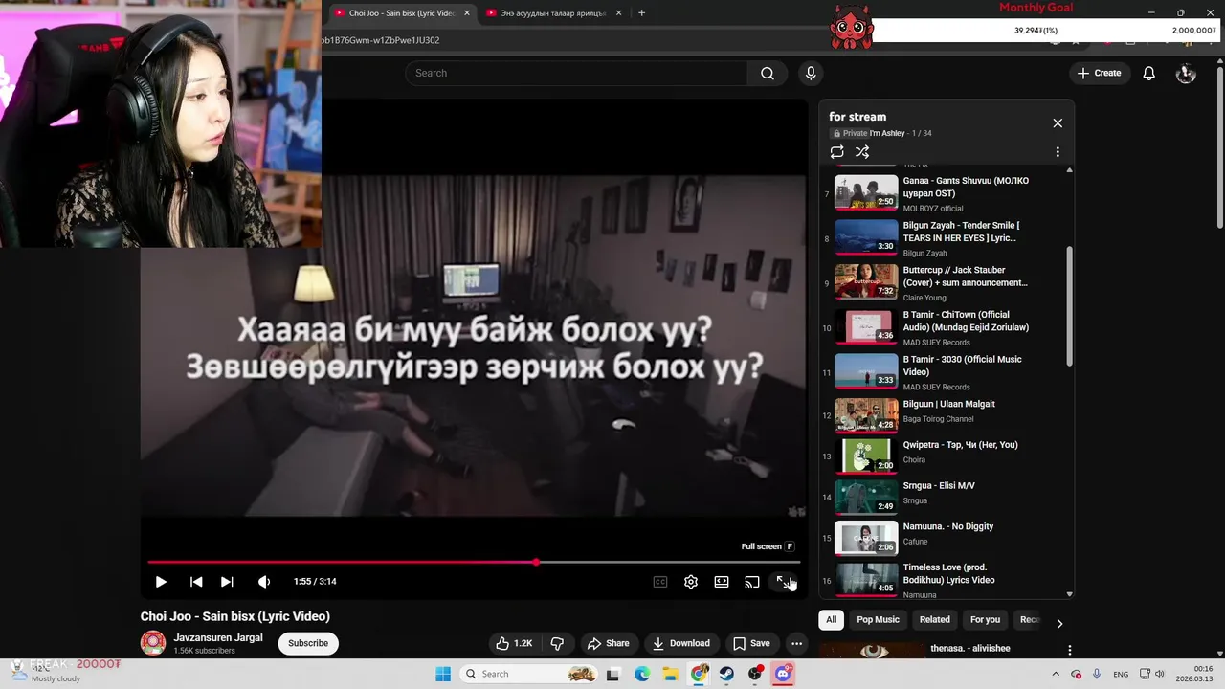
Task: Choose B Tamir - 3030 Official Music Video
Action: [x=945, y=372]
